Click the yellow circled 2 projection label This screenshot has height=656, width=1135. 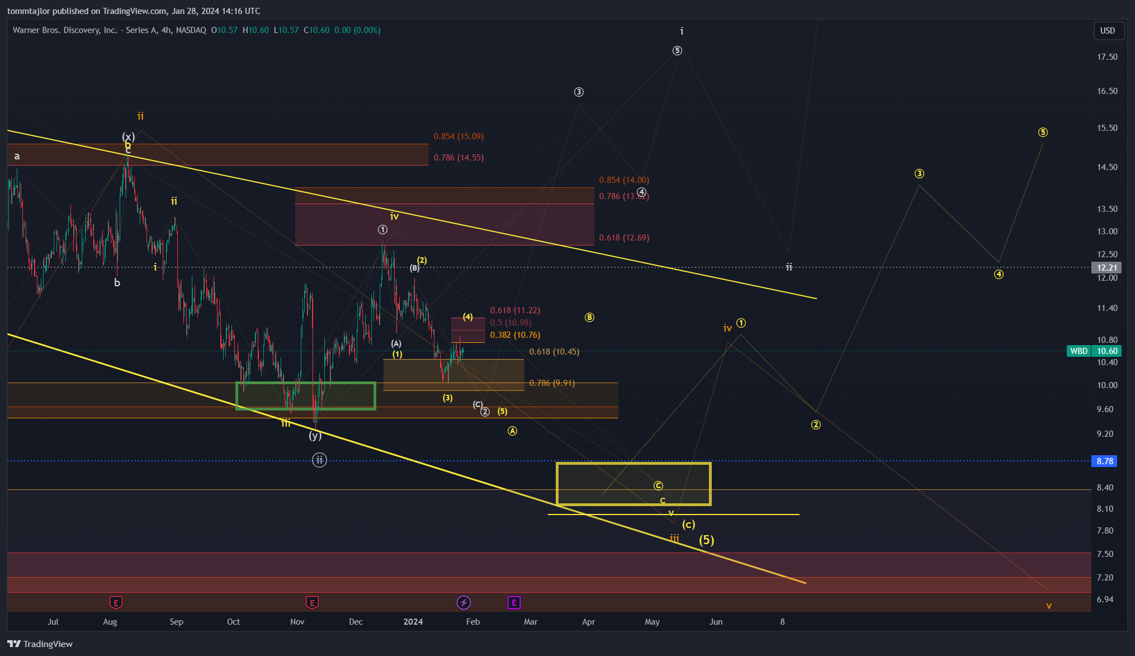click(816, 425)
